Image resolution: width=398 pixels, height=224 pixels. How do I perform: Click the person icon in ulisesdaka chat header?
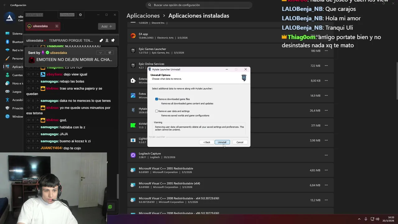(x=107, y=40)
